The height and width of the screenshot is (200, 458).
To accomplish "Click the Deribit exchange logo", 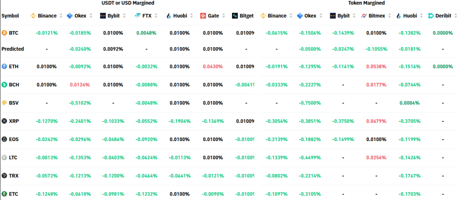I will tap(431, 16).
